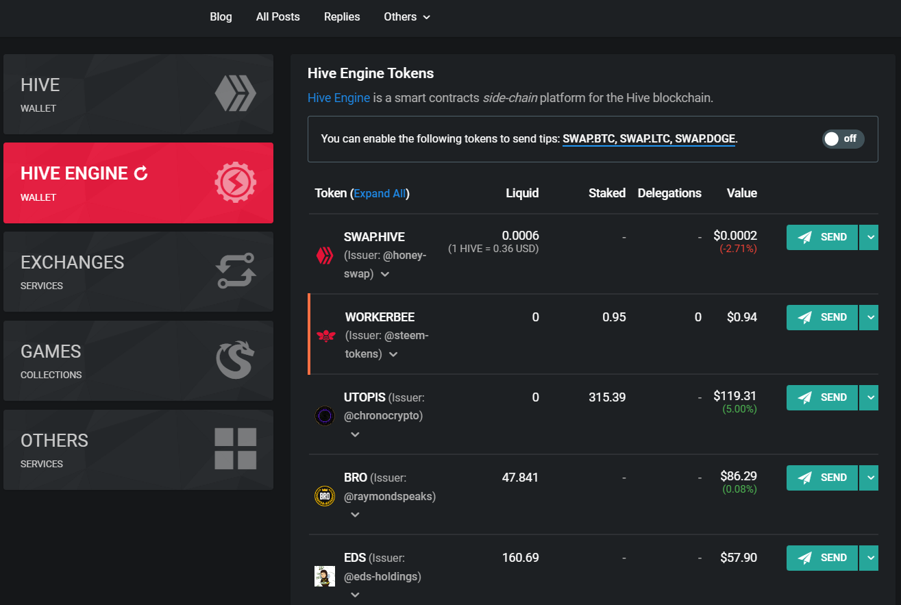Image resolution: width=901 pixels, height=605 pixels.
Task: Click the Hive logo icon in HIVE wallet card
Action: click(235, 93)
